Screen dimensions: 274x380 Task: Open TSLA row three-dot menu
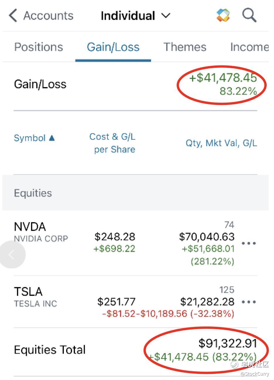click(x=249, y=302)
